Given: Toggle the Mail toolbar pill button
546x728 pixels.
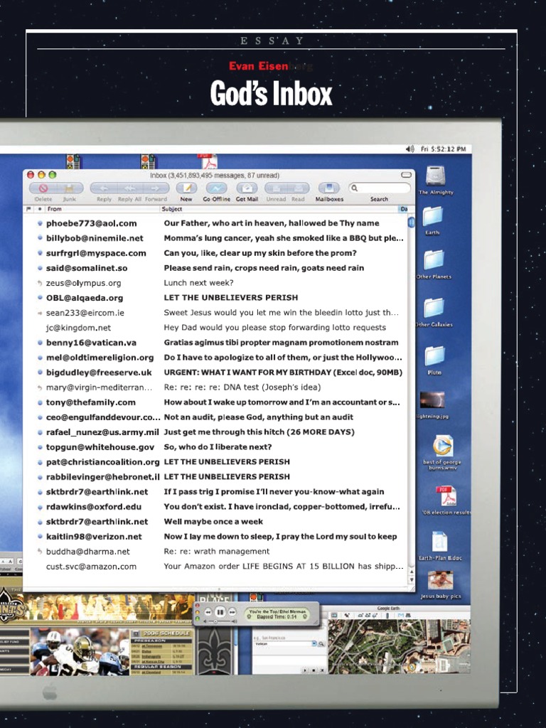Looking at the screenshot, I should pos(406,175).
